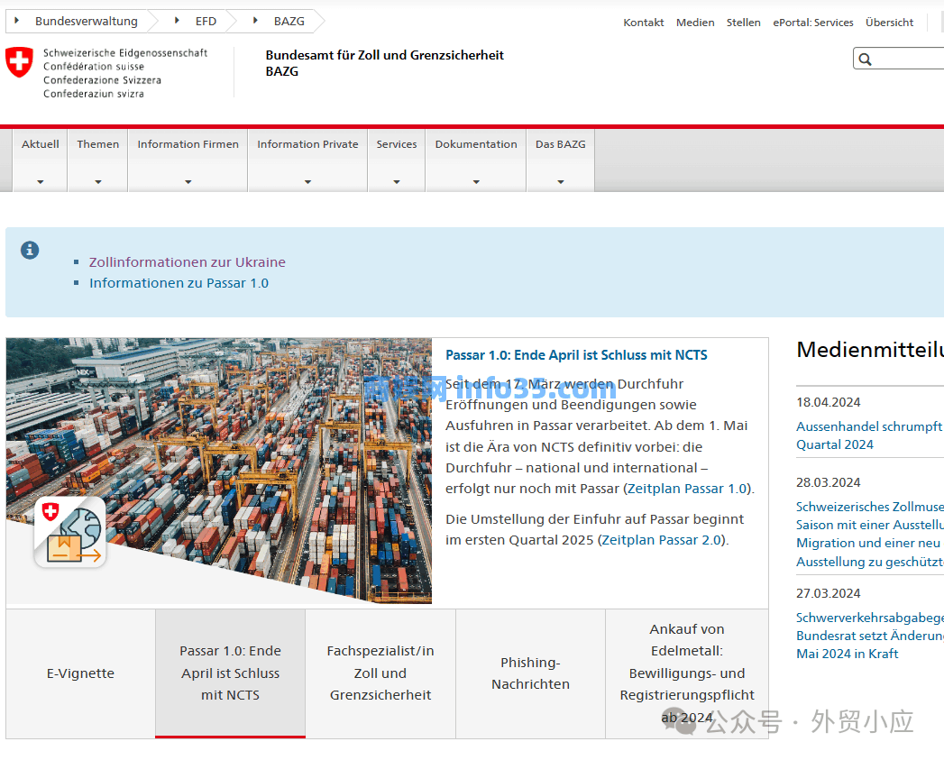This screenshot has width=944, height=760.
Task: Open the Übersicht link
Action: pyautogui.click(x=889, y=23)
